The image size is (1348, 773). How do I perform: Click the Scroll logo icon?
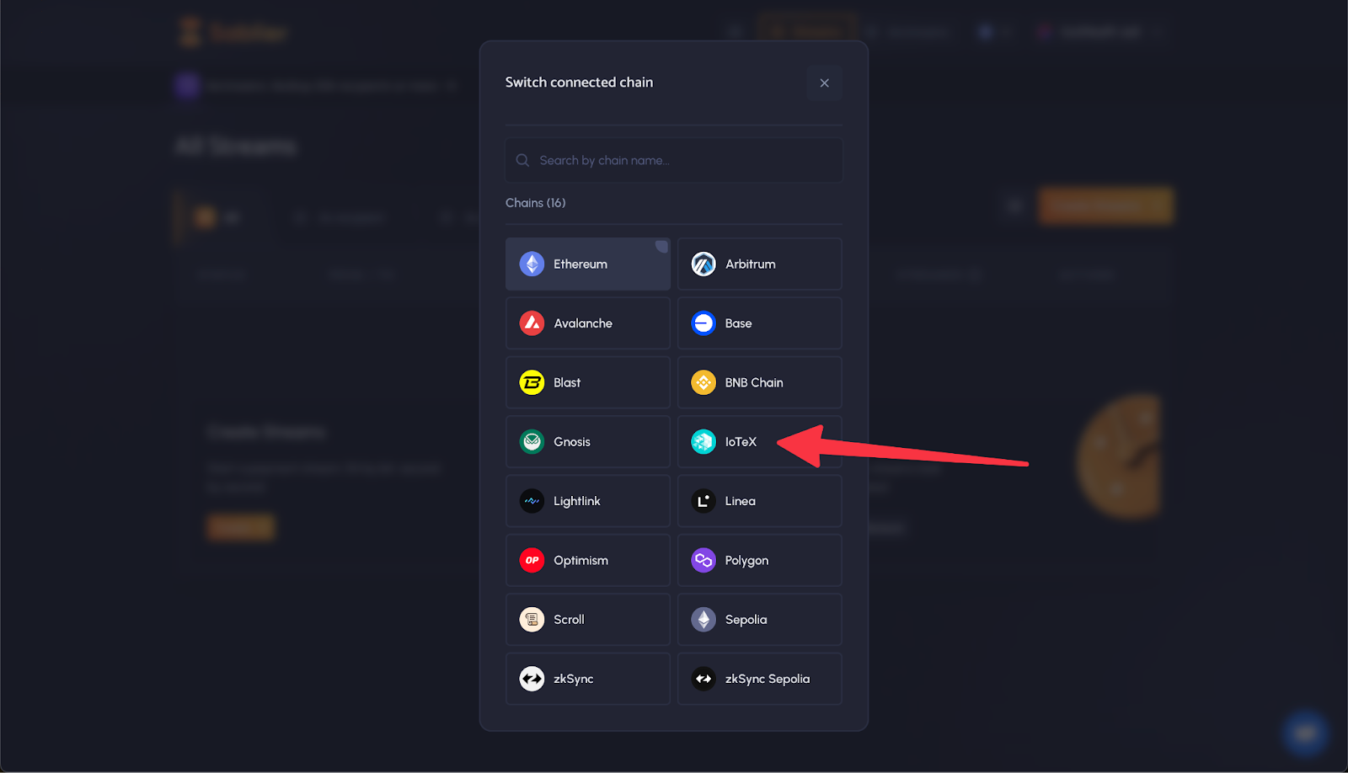532,620
